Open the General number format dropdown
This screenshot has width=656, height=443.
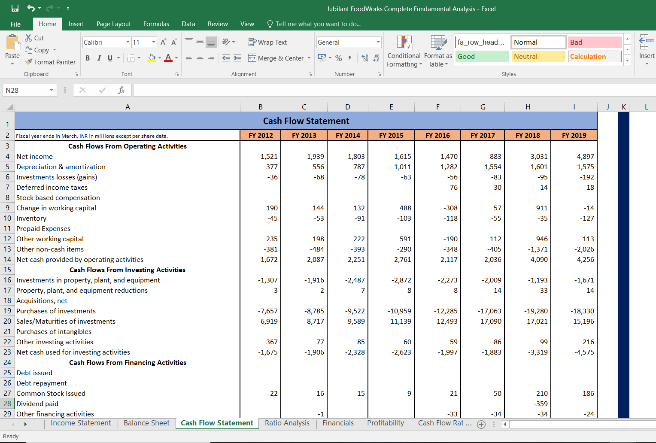[x=378, y=42]
